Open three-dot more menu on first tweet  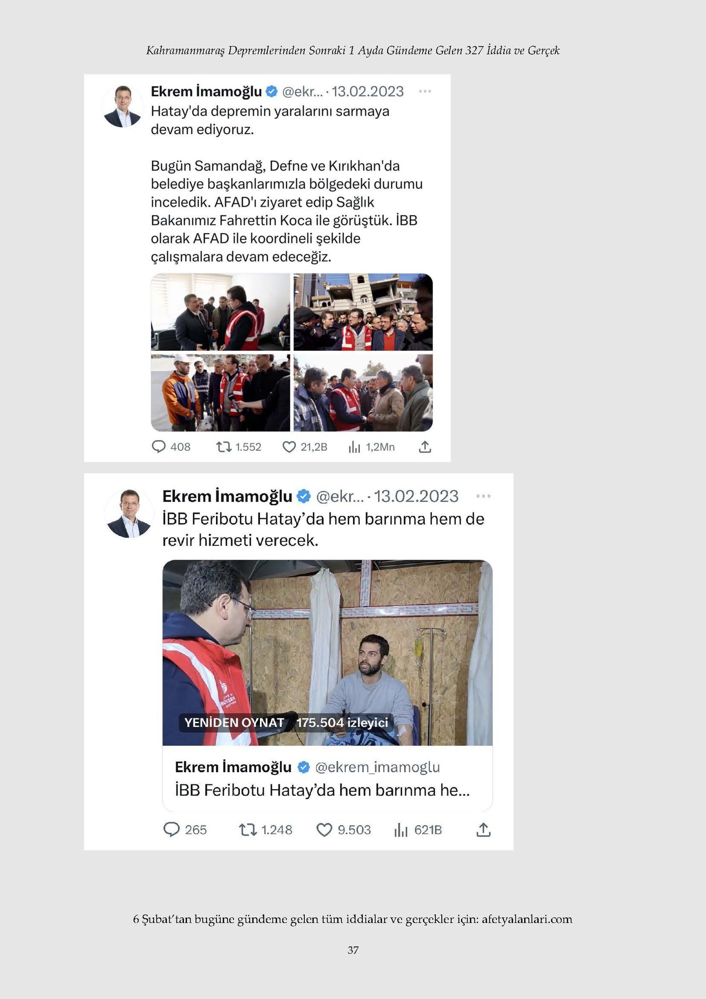point(425,91)
